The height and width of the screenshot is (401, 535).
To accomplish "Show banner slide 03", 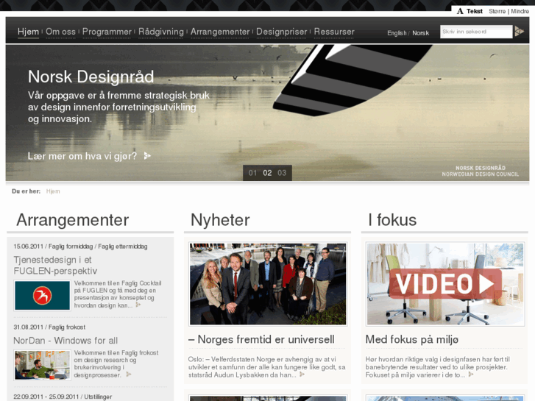I will point(282,173).
